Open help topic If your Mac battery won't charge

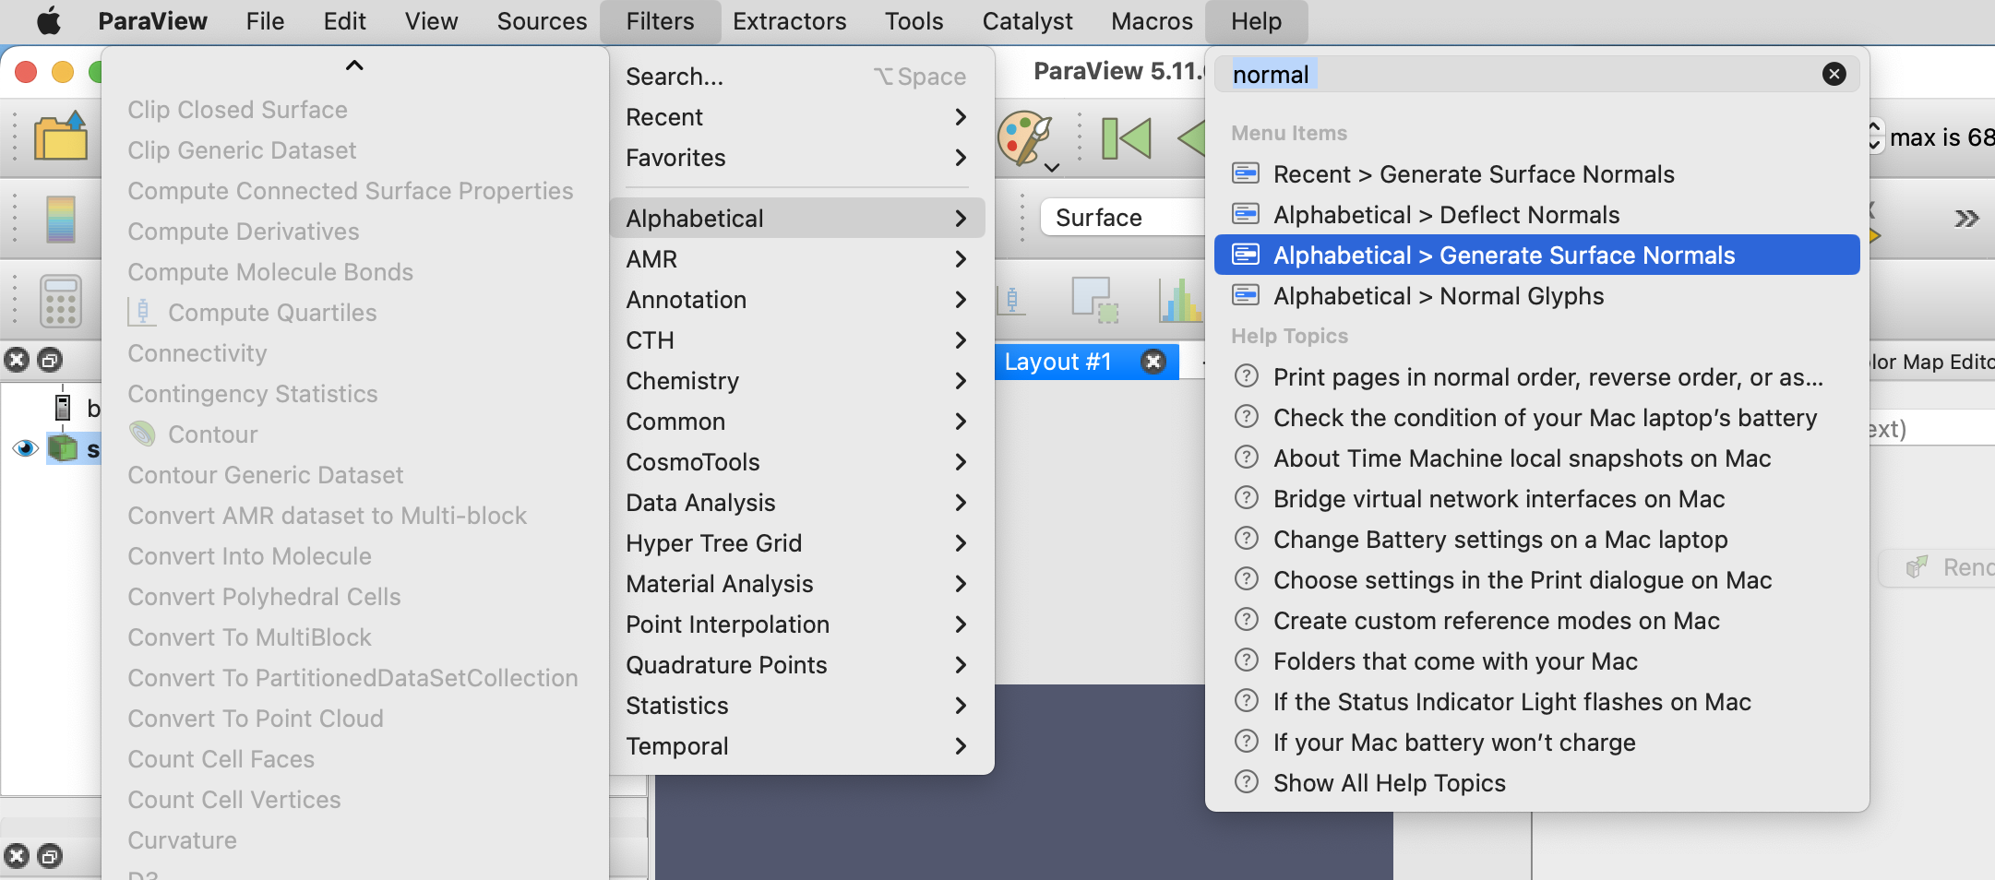click(x=1536, y=743)
